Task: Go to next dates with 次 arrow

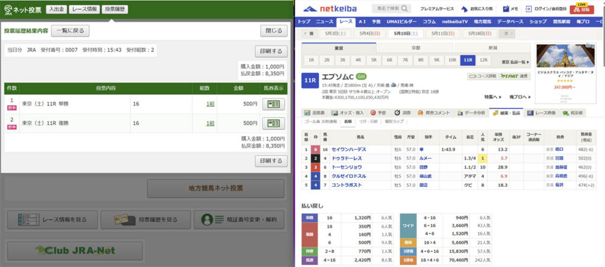Action: click(x=506, y=34)
